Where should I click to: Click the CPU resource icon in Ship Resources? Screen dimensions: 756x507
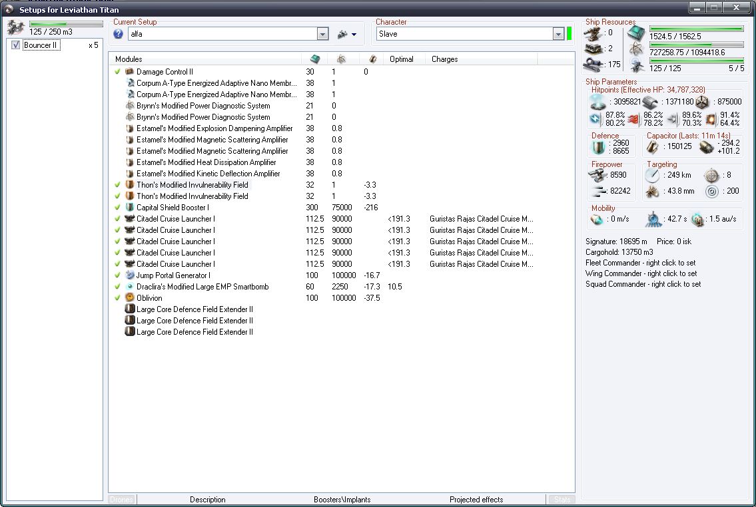636,33
